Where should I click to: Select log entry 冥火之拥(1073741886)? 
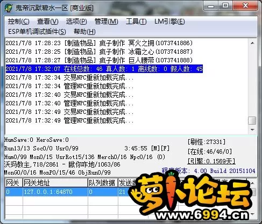pyautogui.click(x=99, y=43)
